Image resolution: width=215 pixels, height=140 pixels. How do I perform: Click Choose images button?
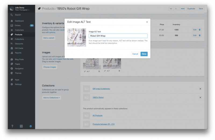click(x=50, y=67)
